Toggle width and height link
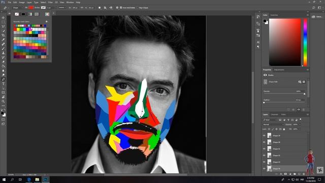Viewport: 325px width, 183px height. pyautogui.click(x=82, y=8)
